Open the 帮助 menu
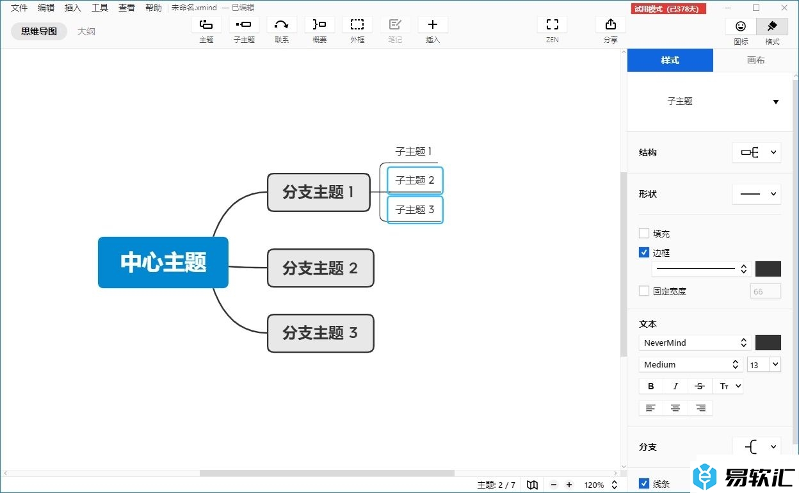799x493 pixels. click(154, 8)
